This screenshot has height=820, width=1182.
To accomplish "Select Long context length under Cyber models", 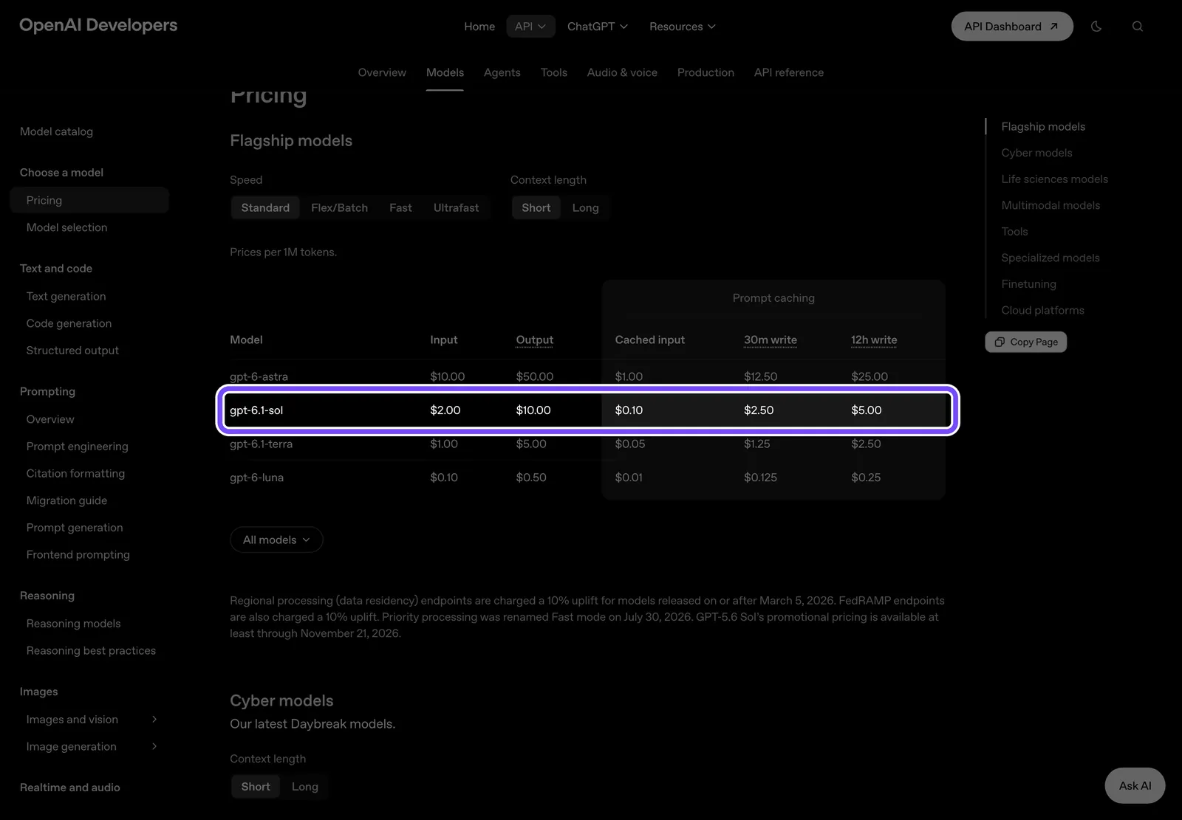I will point(305,787).
